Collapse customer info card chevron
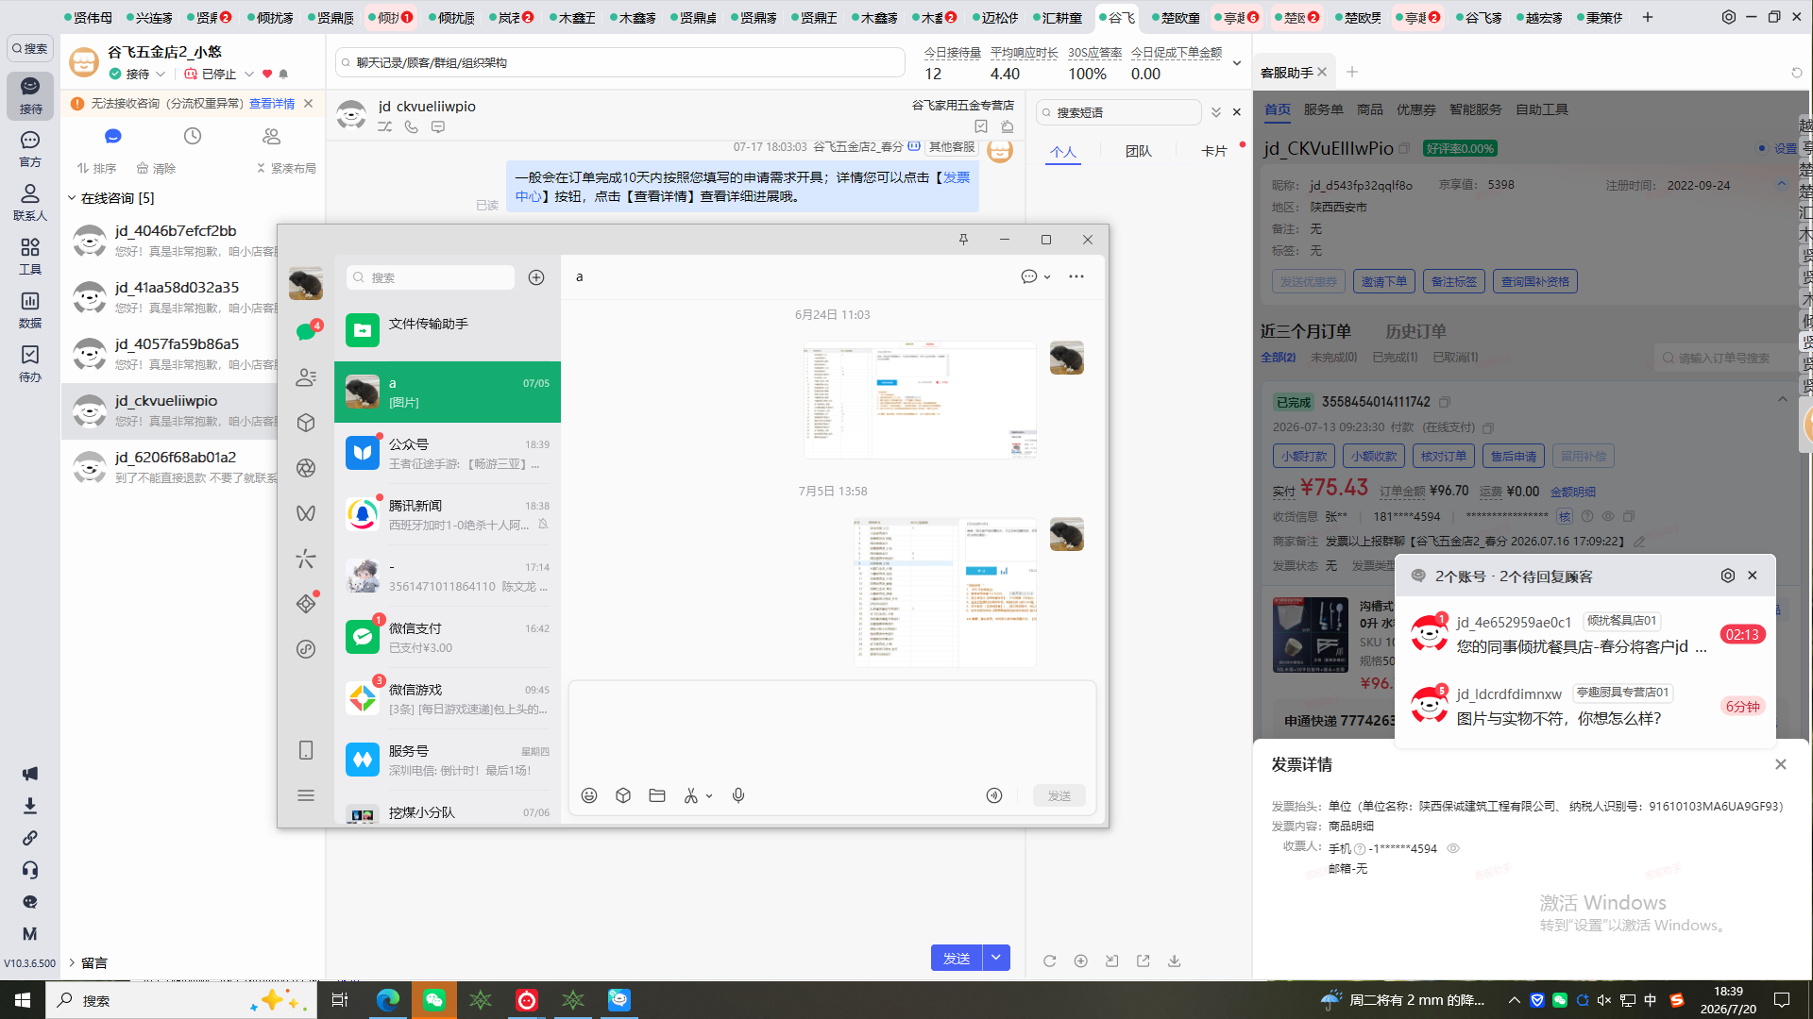This screenshot has width=1813, height=1019. pos(1782,183)
